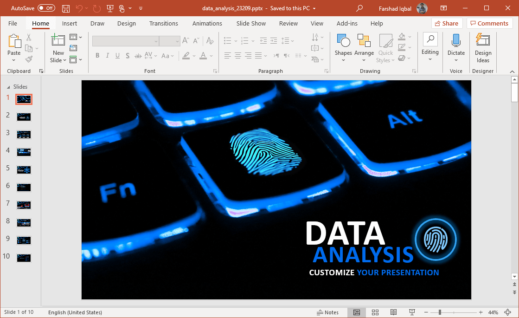Toggle the Notes pane
Screen dimensions: 519x318
click(327, 312)
